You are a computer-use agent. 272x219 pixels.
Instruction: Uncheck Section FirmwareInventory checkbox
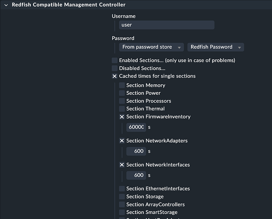pos(122,117)
